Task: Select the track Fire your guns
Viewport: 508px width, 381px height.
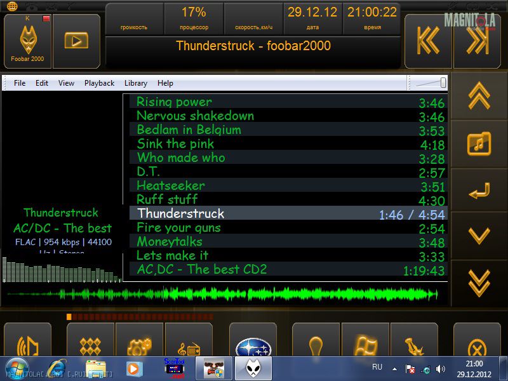Action: tap(288, 227)
